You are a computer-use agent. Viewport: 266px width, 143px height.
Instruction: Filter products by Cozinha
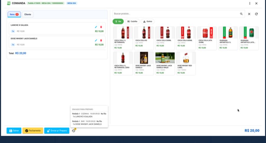pyautogui.click(x=132, y=22)
